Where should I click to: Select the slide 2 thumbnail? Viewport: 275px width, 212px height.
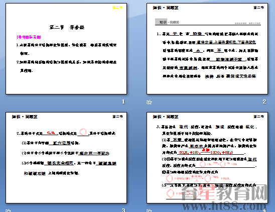207,49
